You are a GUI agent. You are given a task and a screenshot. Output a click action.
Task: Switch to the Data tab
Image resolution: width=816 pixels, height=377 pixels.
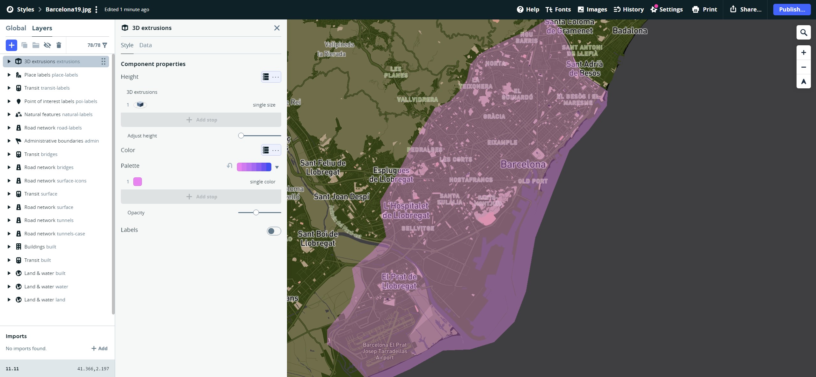tap(145, 45)
